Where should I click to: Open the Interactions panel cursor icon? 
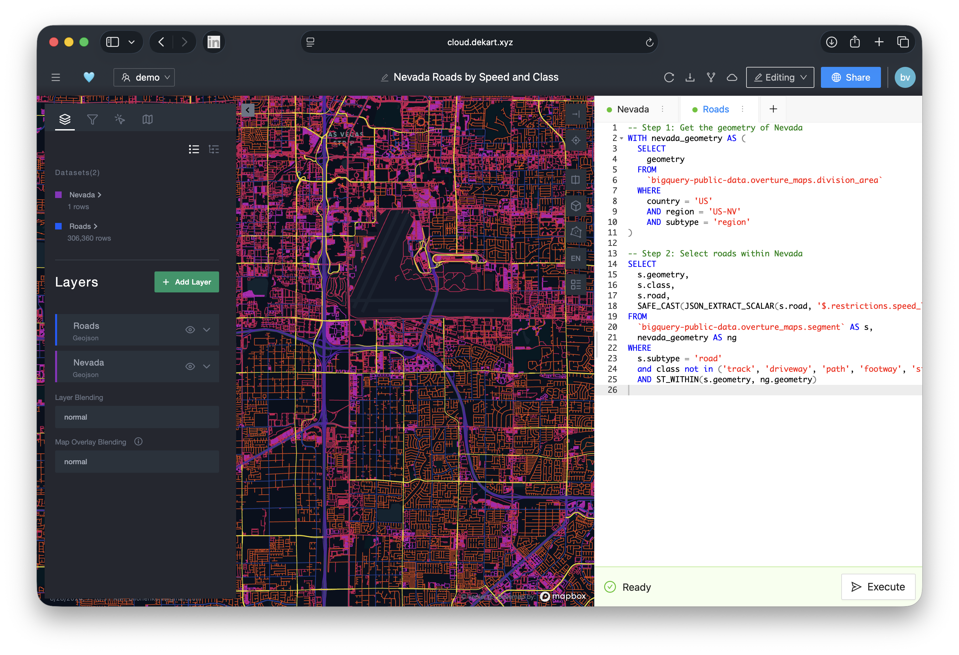click(120, 120)
